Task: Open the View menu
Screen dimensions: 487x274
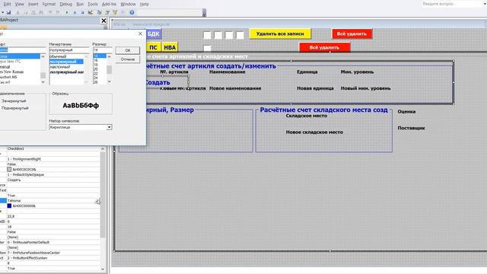Action: [x=19, y=4]
